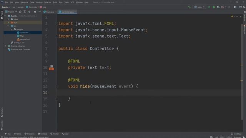
Task: Open the Navigate menu
Action: (x=24, y=2)
